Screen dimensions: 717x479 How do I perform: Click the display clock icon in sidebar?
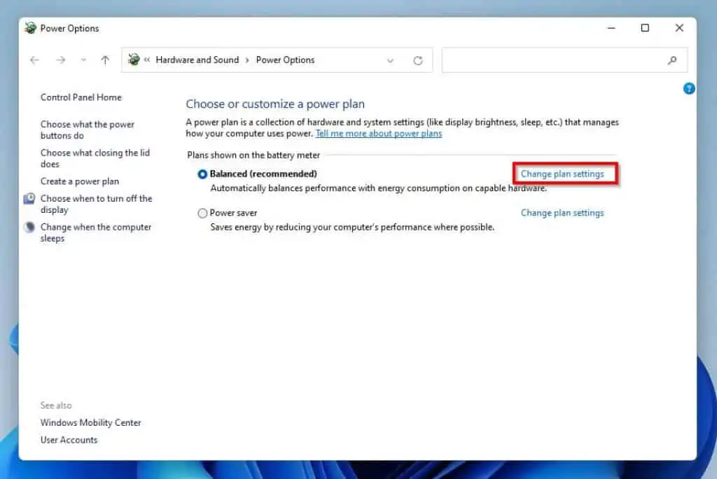click(x=29, y=198)
